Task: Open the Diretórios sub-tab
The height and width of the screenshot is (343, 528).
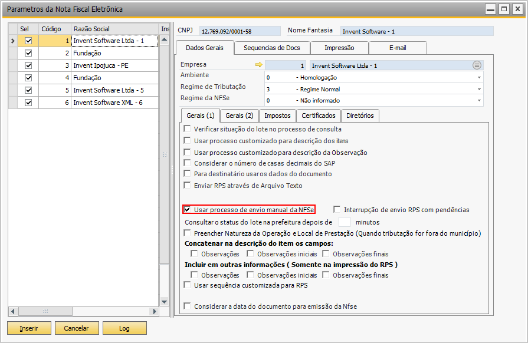Action: (x=360, y=116)
